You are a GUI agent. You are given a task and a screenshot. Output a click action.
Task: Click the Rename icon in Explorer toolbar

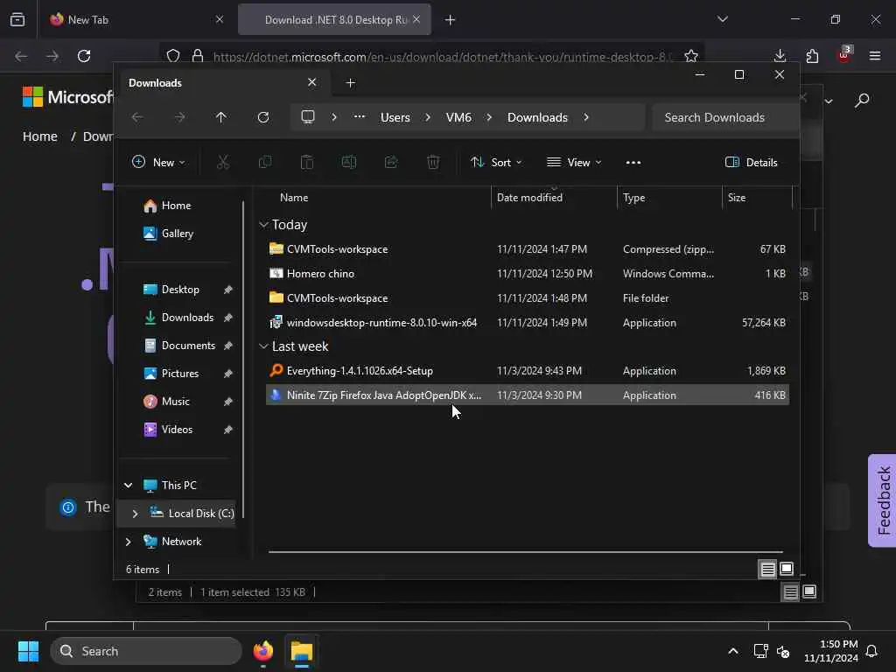click(348, 162)
